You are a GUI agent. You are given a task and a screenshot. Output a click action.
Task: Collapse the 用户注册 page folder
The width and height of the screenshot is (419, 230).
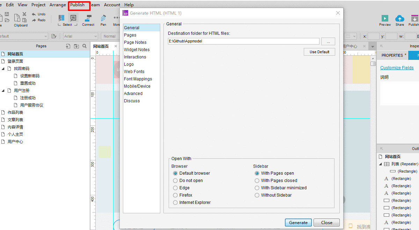point(3,90)
